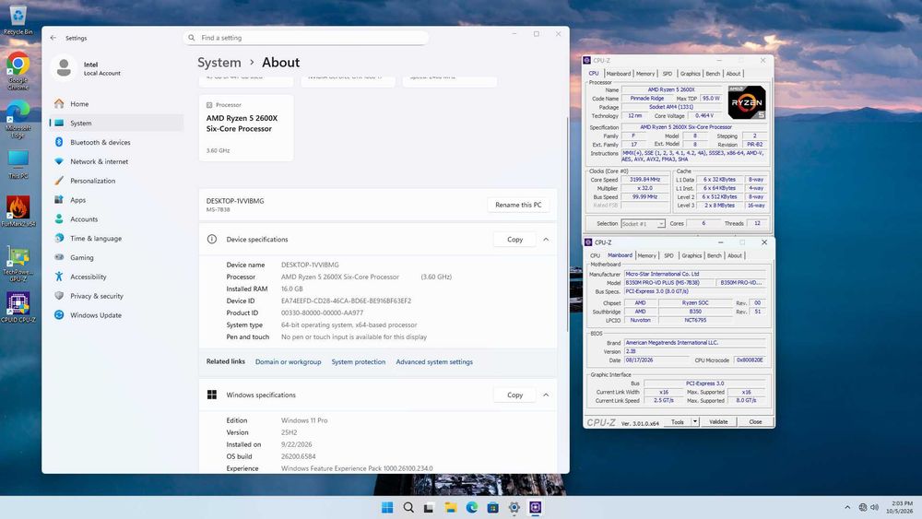Viewport: 922px width, 519px height.
Task: Select the FurMark2 x64 desktop icon
Action: 18,212
